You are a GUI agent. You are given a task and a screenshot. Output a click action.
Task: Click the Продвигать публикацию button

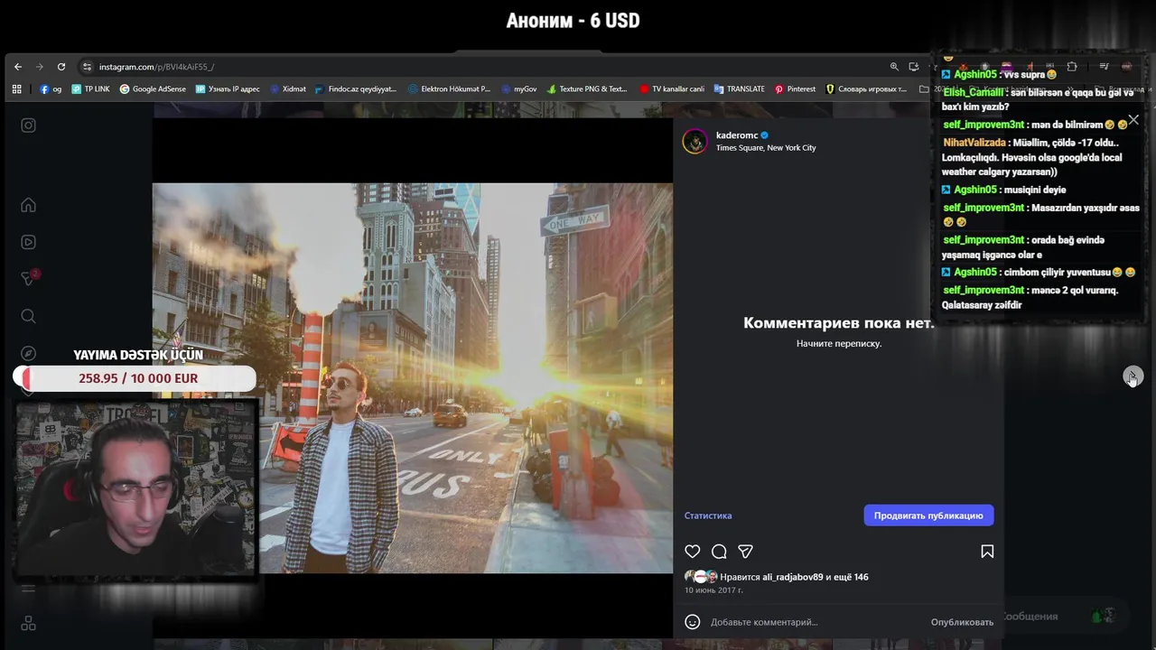[928, 515]
